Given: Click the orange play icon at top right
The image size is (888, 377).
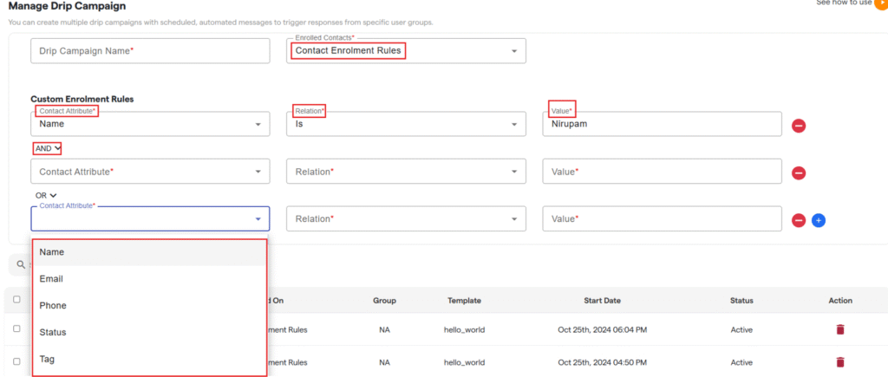Looking at the screenshot, I should pos(880,3).
